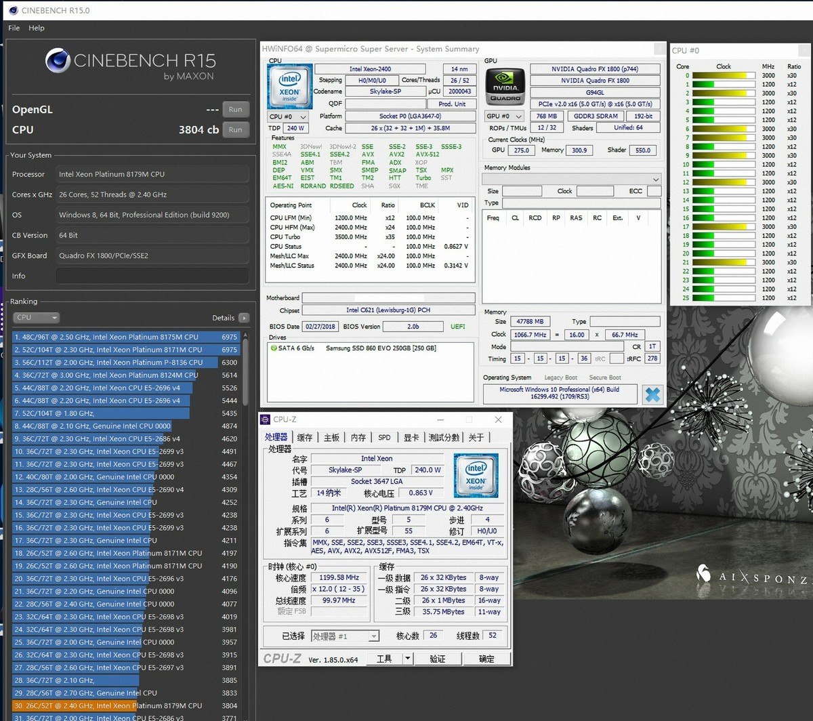Open the CPU ranking dropdown
The width and height of the screenshot is (813, 721).
tap(36, 317)
